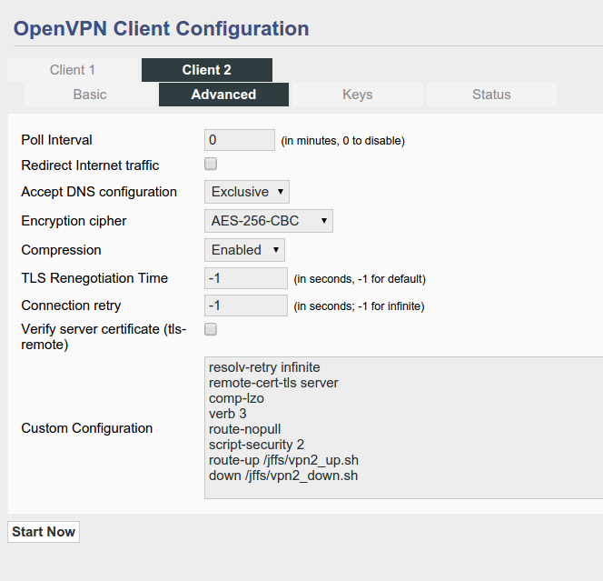The image size is (603, 581).
Task: Open the Encryption cipher dropdown
Action: pyautogui.click(x=269, y=221)
